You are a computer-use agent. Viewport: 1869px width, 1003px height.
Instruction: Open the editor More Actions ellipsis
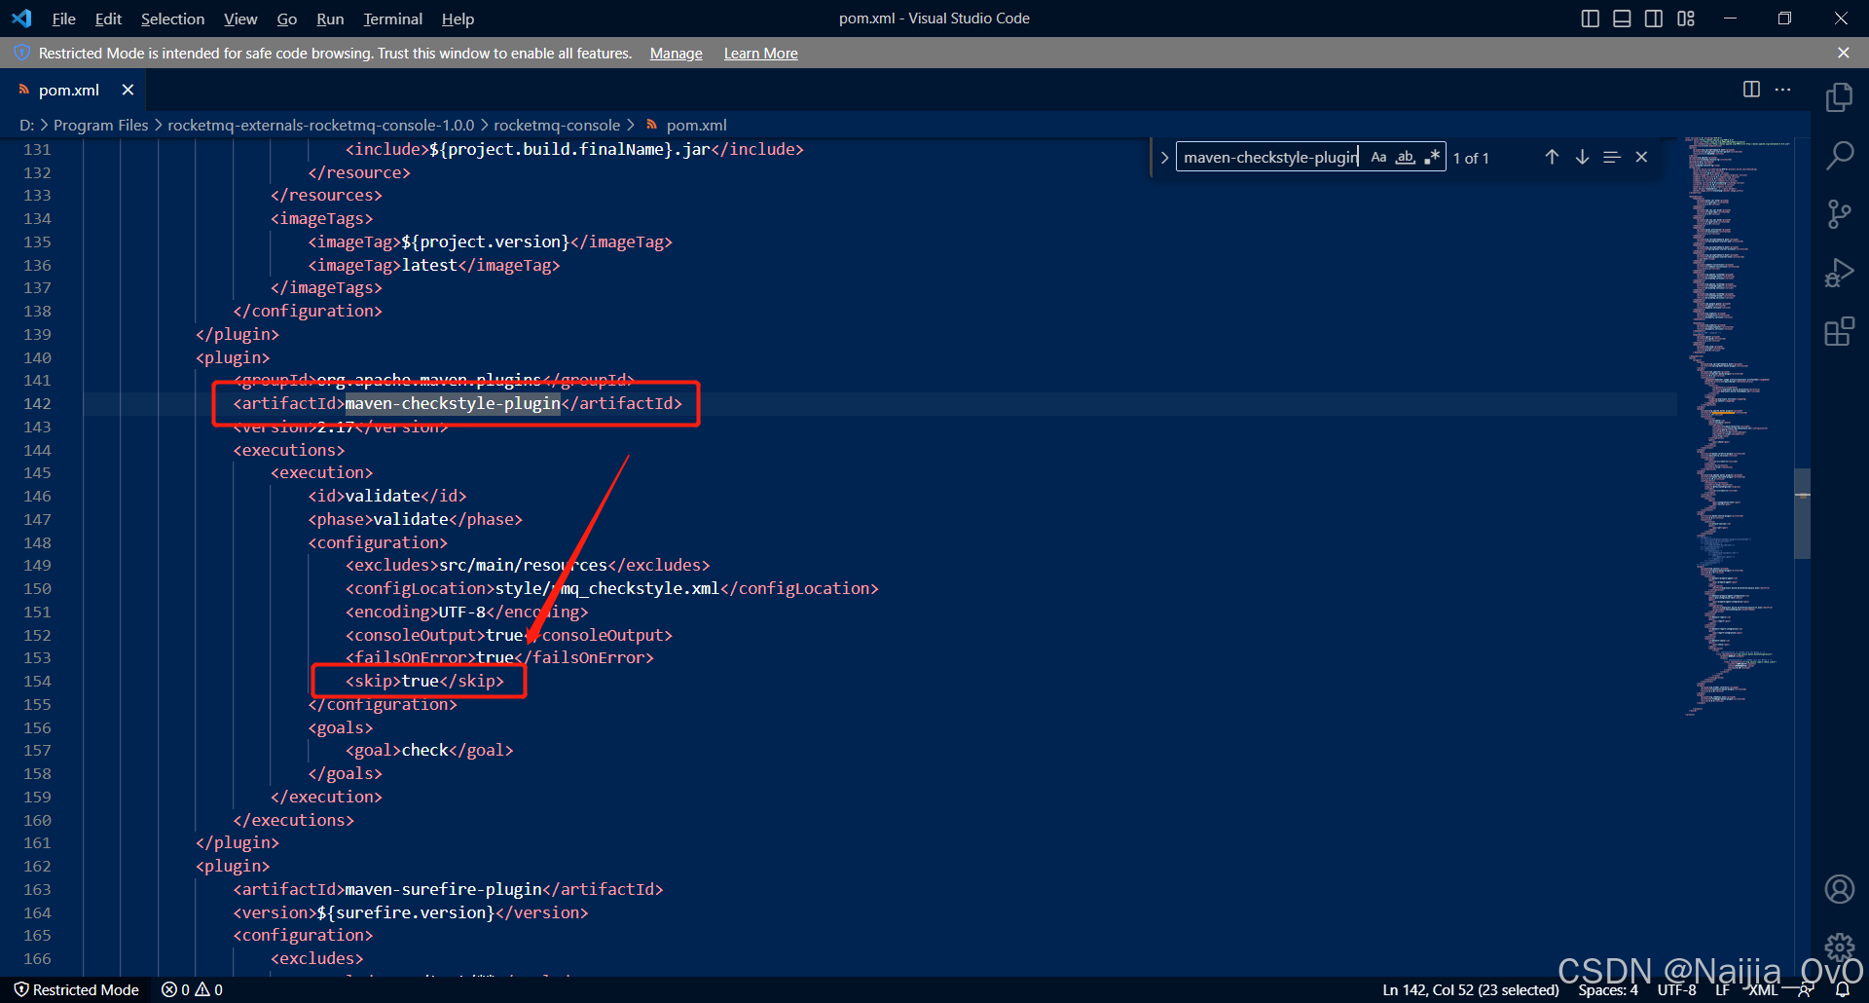click(x=1782, y=90)
